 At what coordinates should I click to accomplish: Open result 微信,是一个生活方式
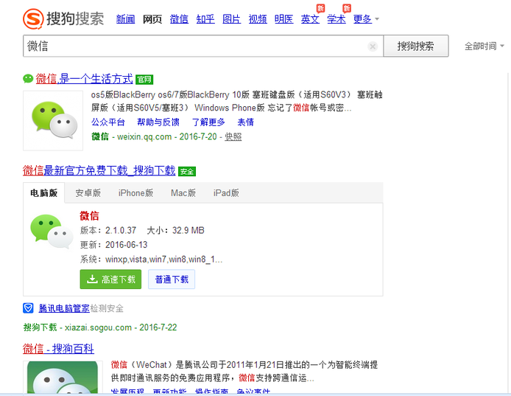pyautogui.click(x=85, y=79)
